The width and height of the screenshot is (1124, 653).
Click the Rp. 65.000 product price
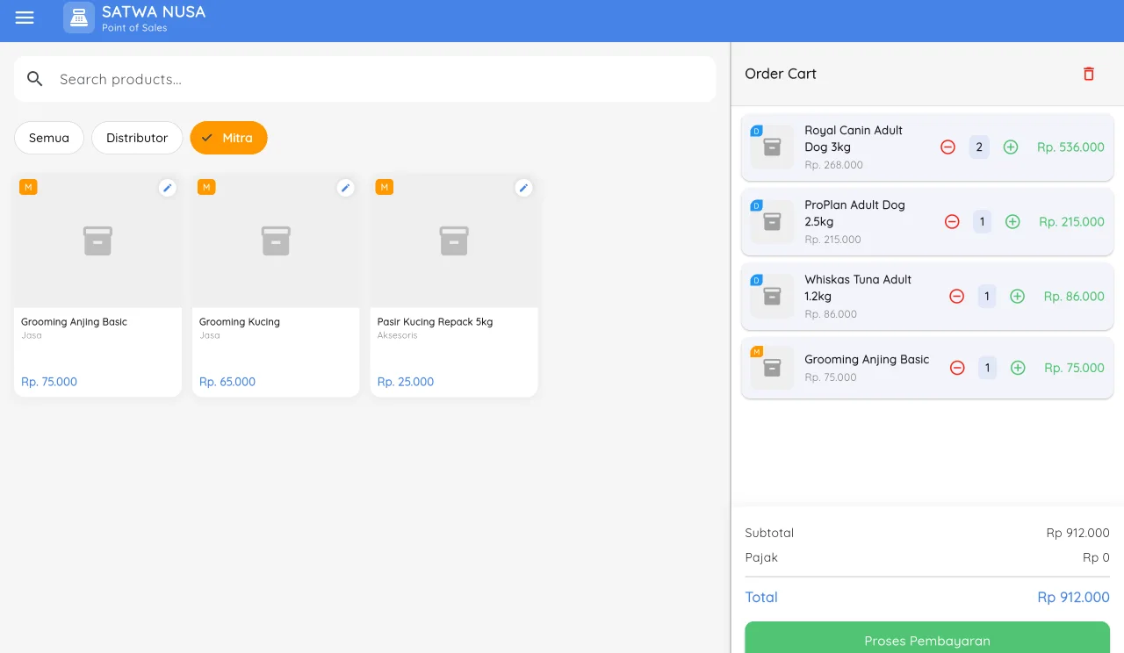[227, 382]
